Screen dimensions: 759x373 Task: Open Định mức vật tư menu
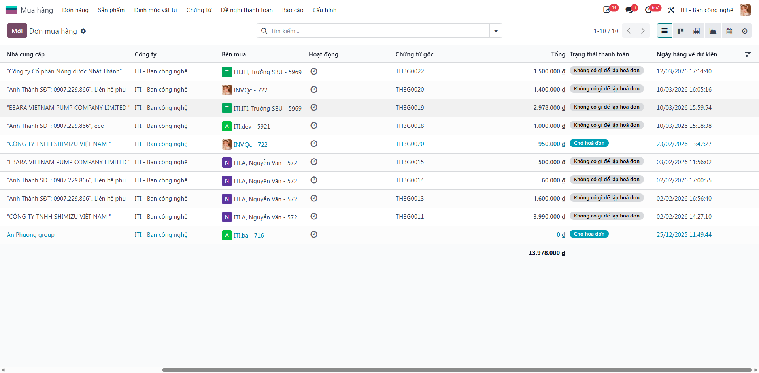coord(155,10)
